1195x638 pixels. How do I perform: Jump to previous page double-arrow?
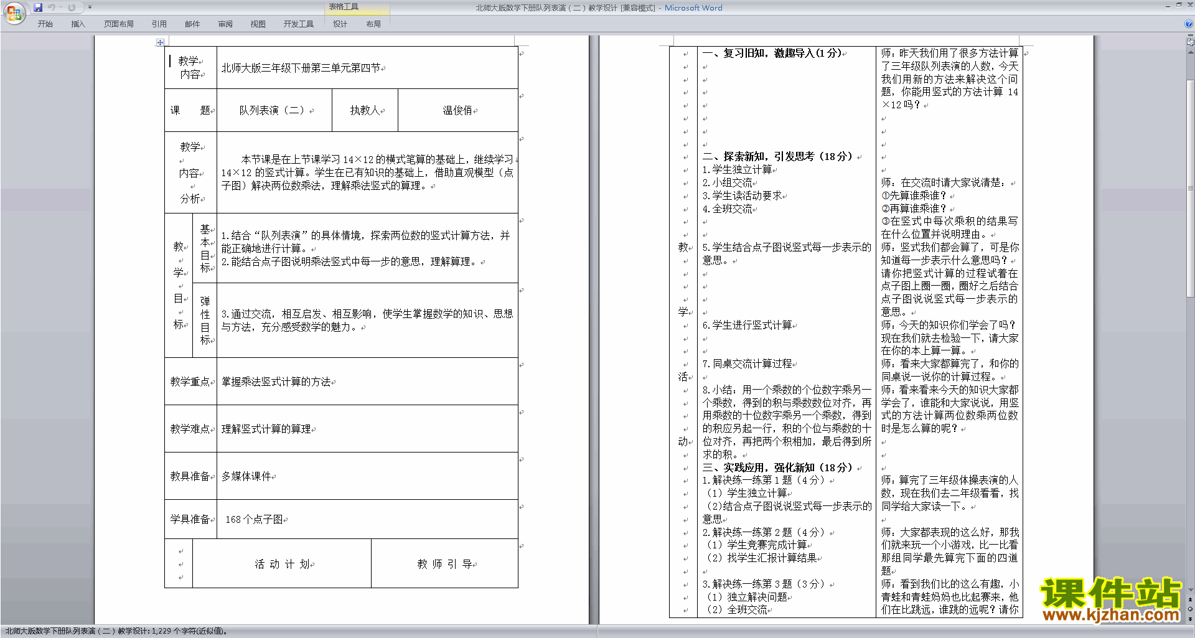(1191, 599)
